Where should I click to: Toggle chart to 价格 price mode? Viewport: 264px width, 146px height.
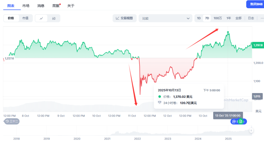[x=11, y=18]
